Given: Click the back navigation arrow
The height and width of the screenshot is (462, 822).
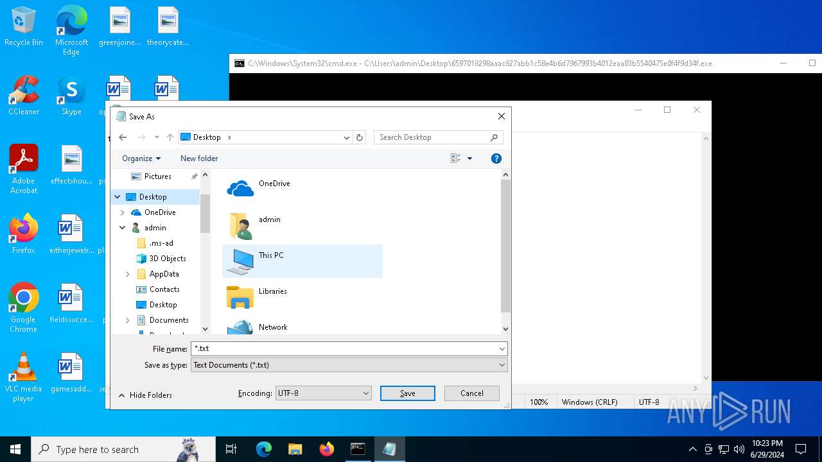Looking at the screenshot, I should coord(123,137).
